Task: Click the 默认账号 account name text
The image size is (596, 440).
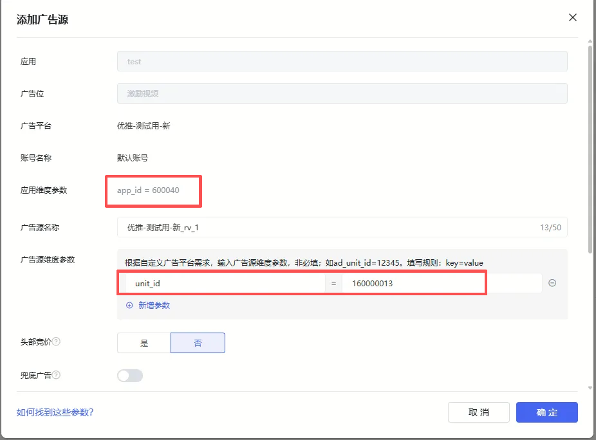Action: (x=133, y=158)
